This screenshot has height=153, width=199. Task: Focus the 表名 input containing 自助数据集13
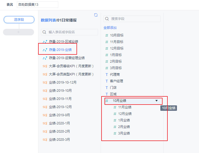coord(38,5)
